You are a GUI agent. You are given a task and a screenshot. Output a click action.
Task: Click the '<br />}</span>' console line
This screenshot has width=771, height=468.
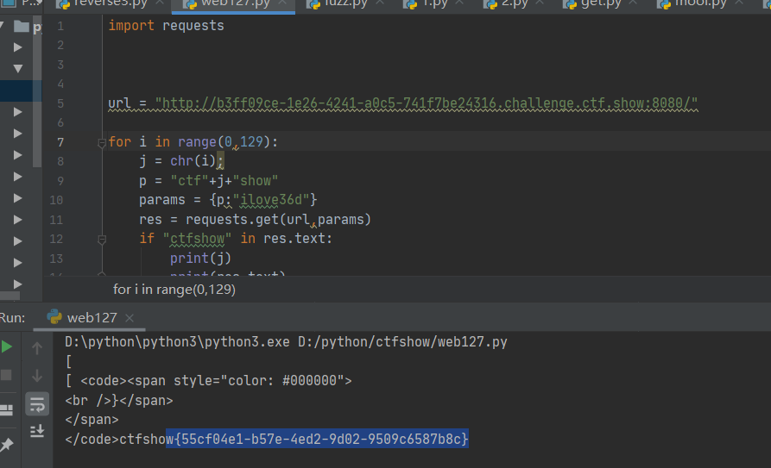click(x=119, y=400)
